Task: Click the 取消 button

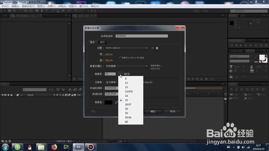Action: click(x=172, y=112)
